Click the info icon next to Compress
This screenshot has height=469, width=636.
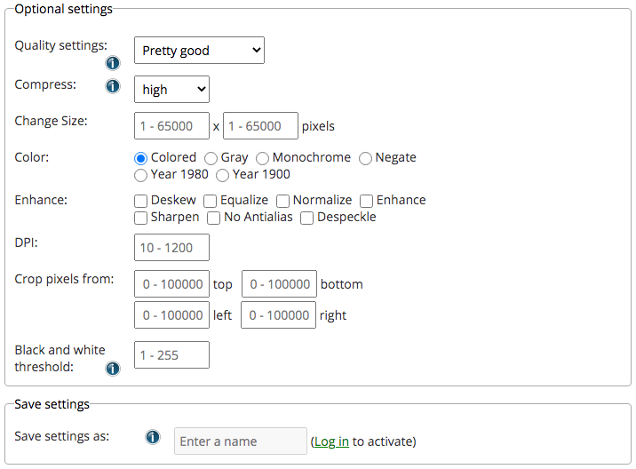pyautogui.click(x=113, y=86)
